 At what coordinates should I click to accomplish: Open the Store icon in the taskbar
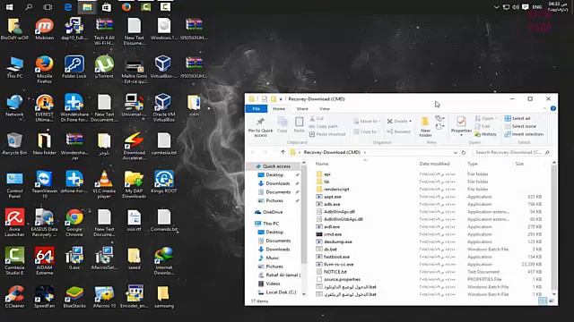(107, 7)
